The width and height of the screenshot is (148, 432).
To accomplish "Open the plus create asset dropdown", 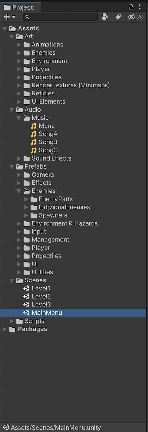I will click(x=9, y=17).
